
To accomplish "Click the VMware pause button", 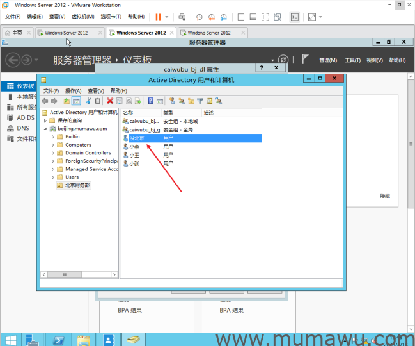I will tap(158, 17).
